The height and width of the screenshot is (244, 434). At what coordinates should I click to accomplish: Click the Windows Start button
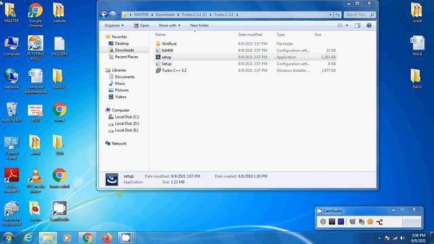tap(8, 238)
